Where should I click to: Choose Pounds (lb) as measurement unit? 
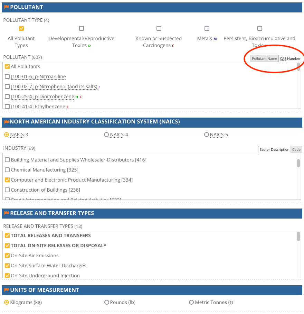coord(107,302)
